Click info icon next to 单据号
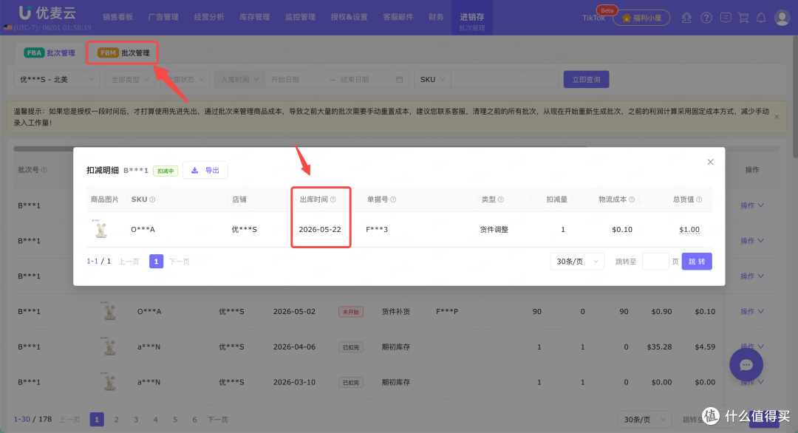 pos(393,200)
